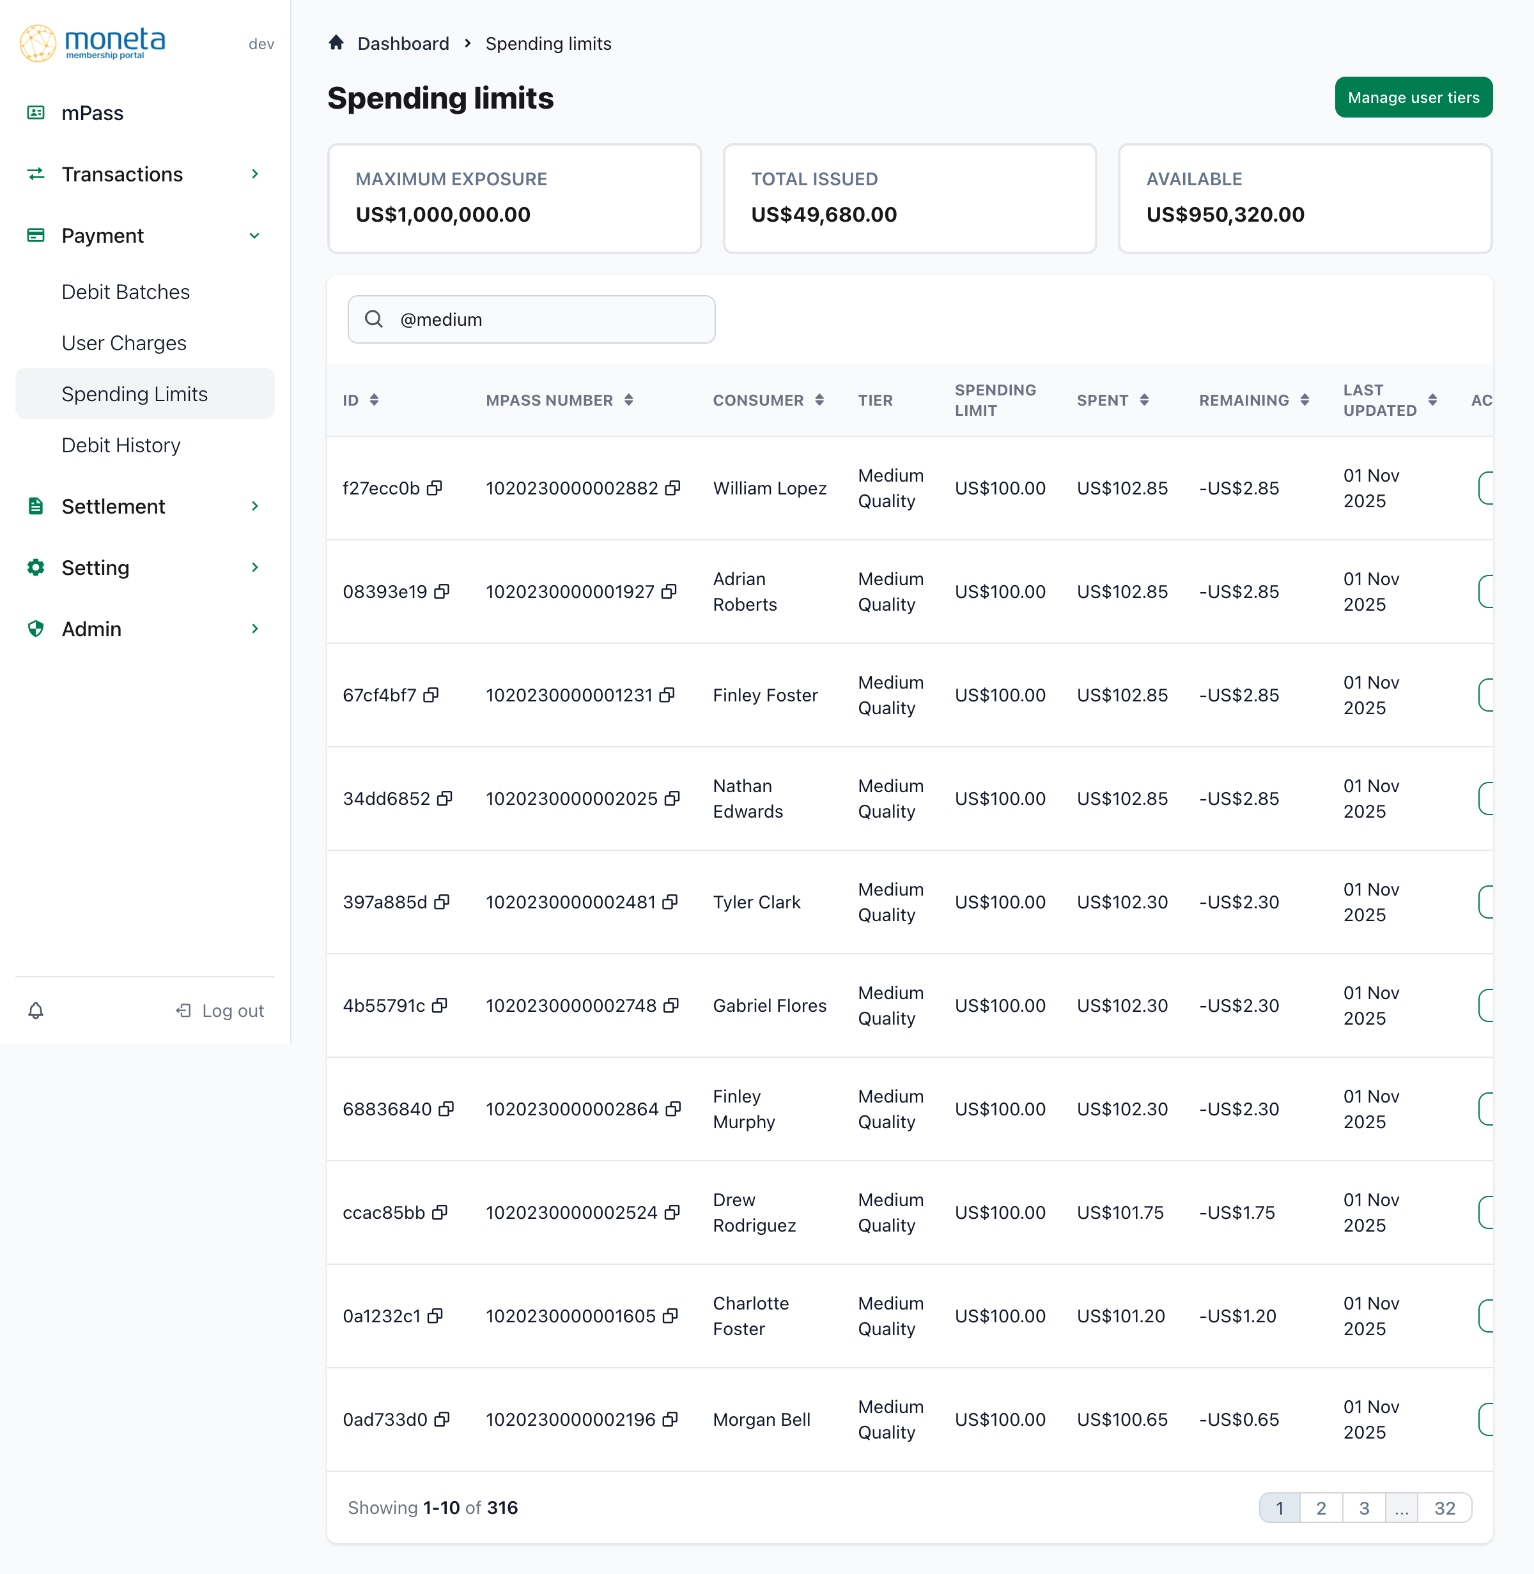The height and width of the screenshot is (1574, 1534).
Task: Click the mPass card icon in sidebar
Action: click(35, 112)
